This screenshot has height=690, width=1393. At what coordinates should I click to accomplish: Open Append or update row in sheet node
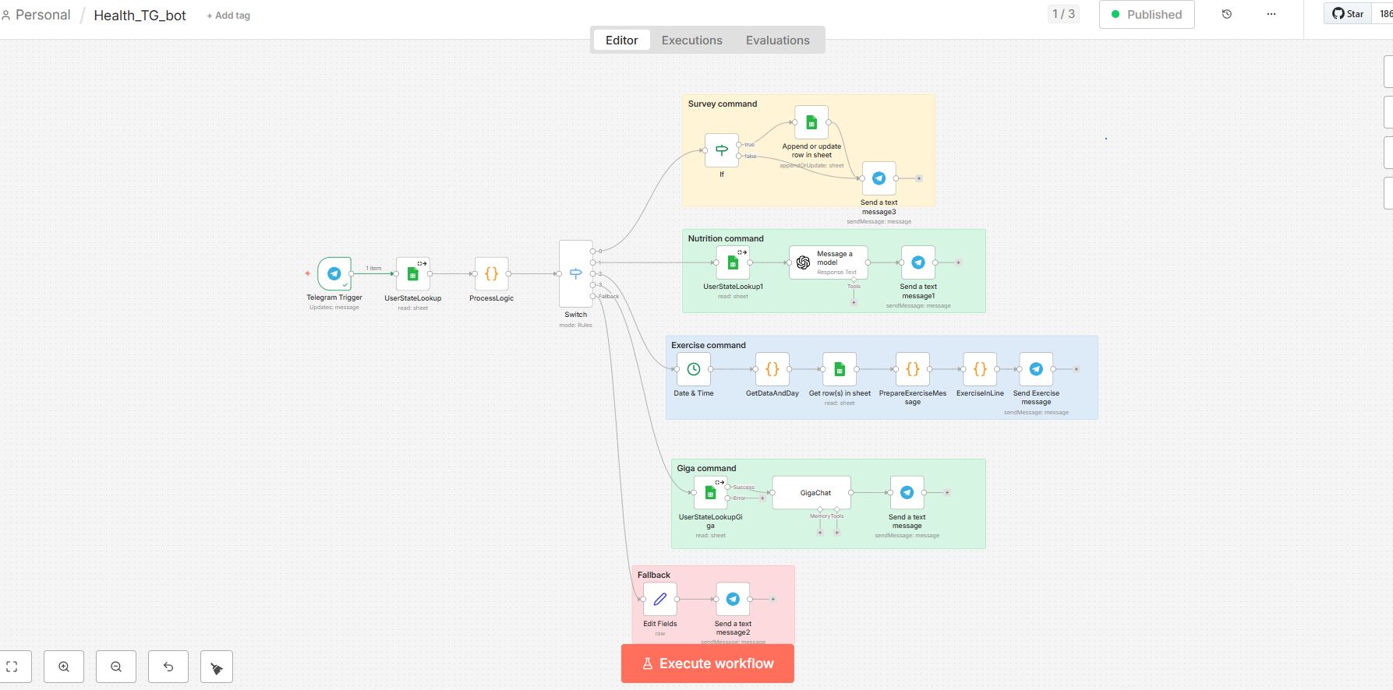point(811,122)
